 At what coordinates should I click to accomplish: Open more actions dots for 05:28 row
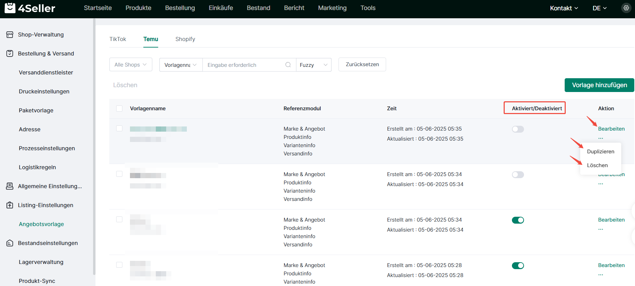tap(601, 275)
